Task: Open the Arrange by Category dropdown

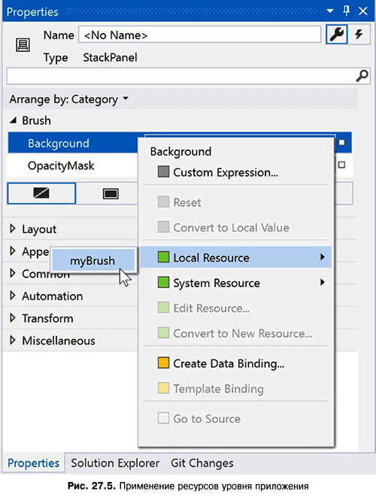Action: pyautogui.click(x=68, y=99)
